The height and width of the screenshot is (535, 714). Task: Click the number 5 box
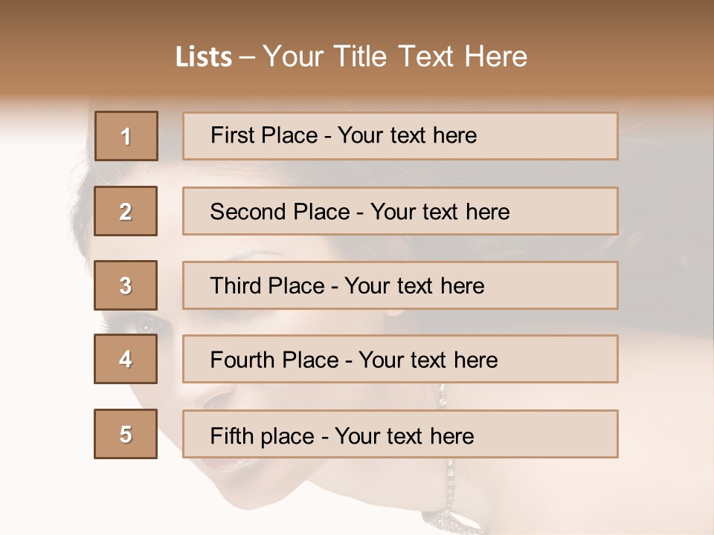[x=126, y=434]
